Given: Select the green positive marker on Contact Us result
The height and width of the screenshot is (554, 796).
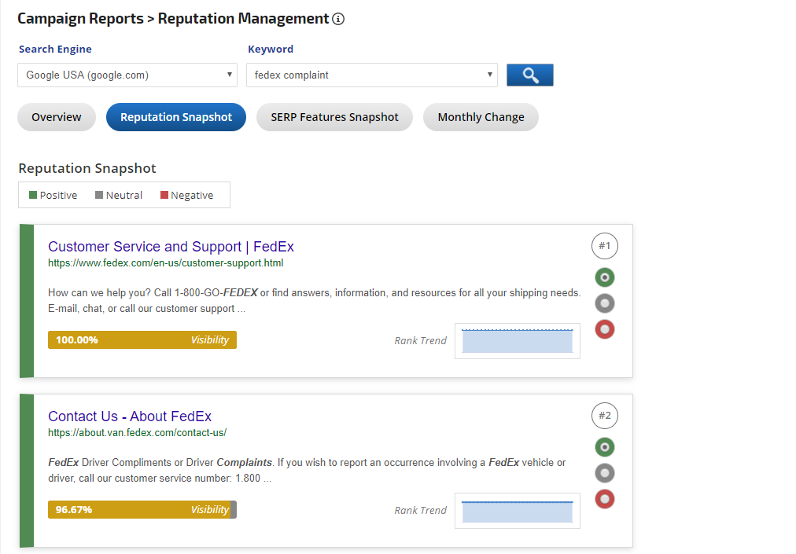Looking at the screenshot, I should [604, 446].
